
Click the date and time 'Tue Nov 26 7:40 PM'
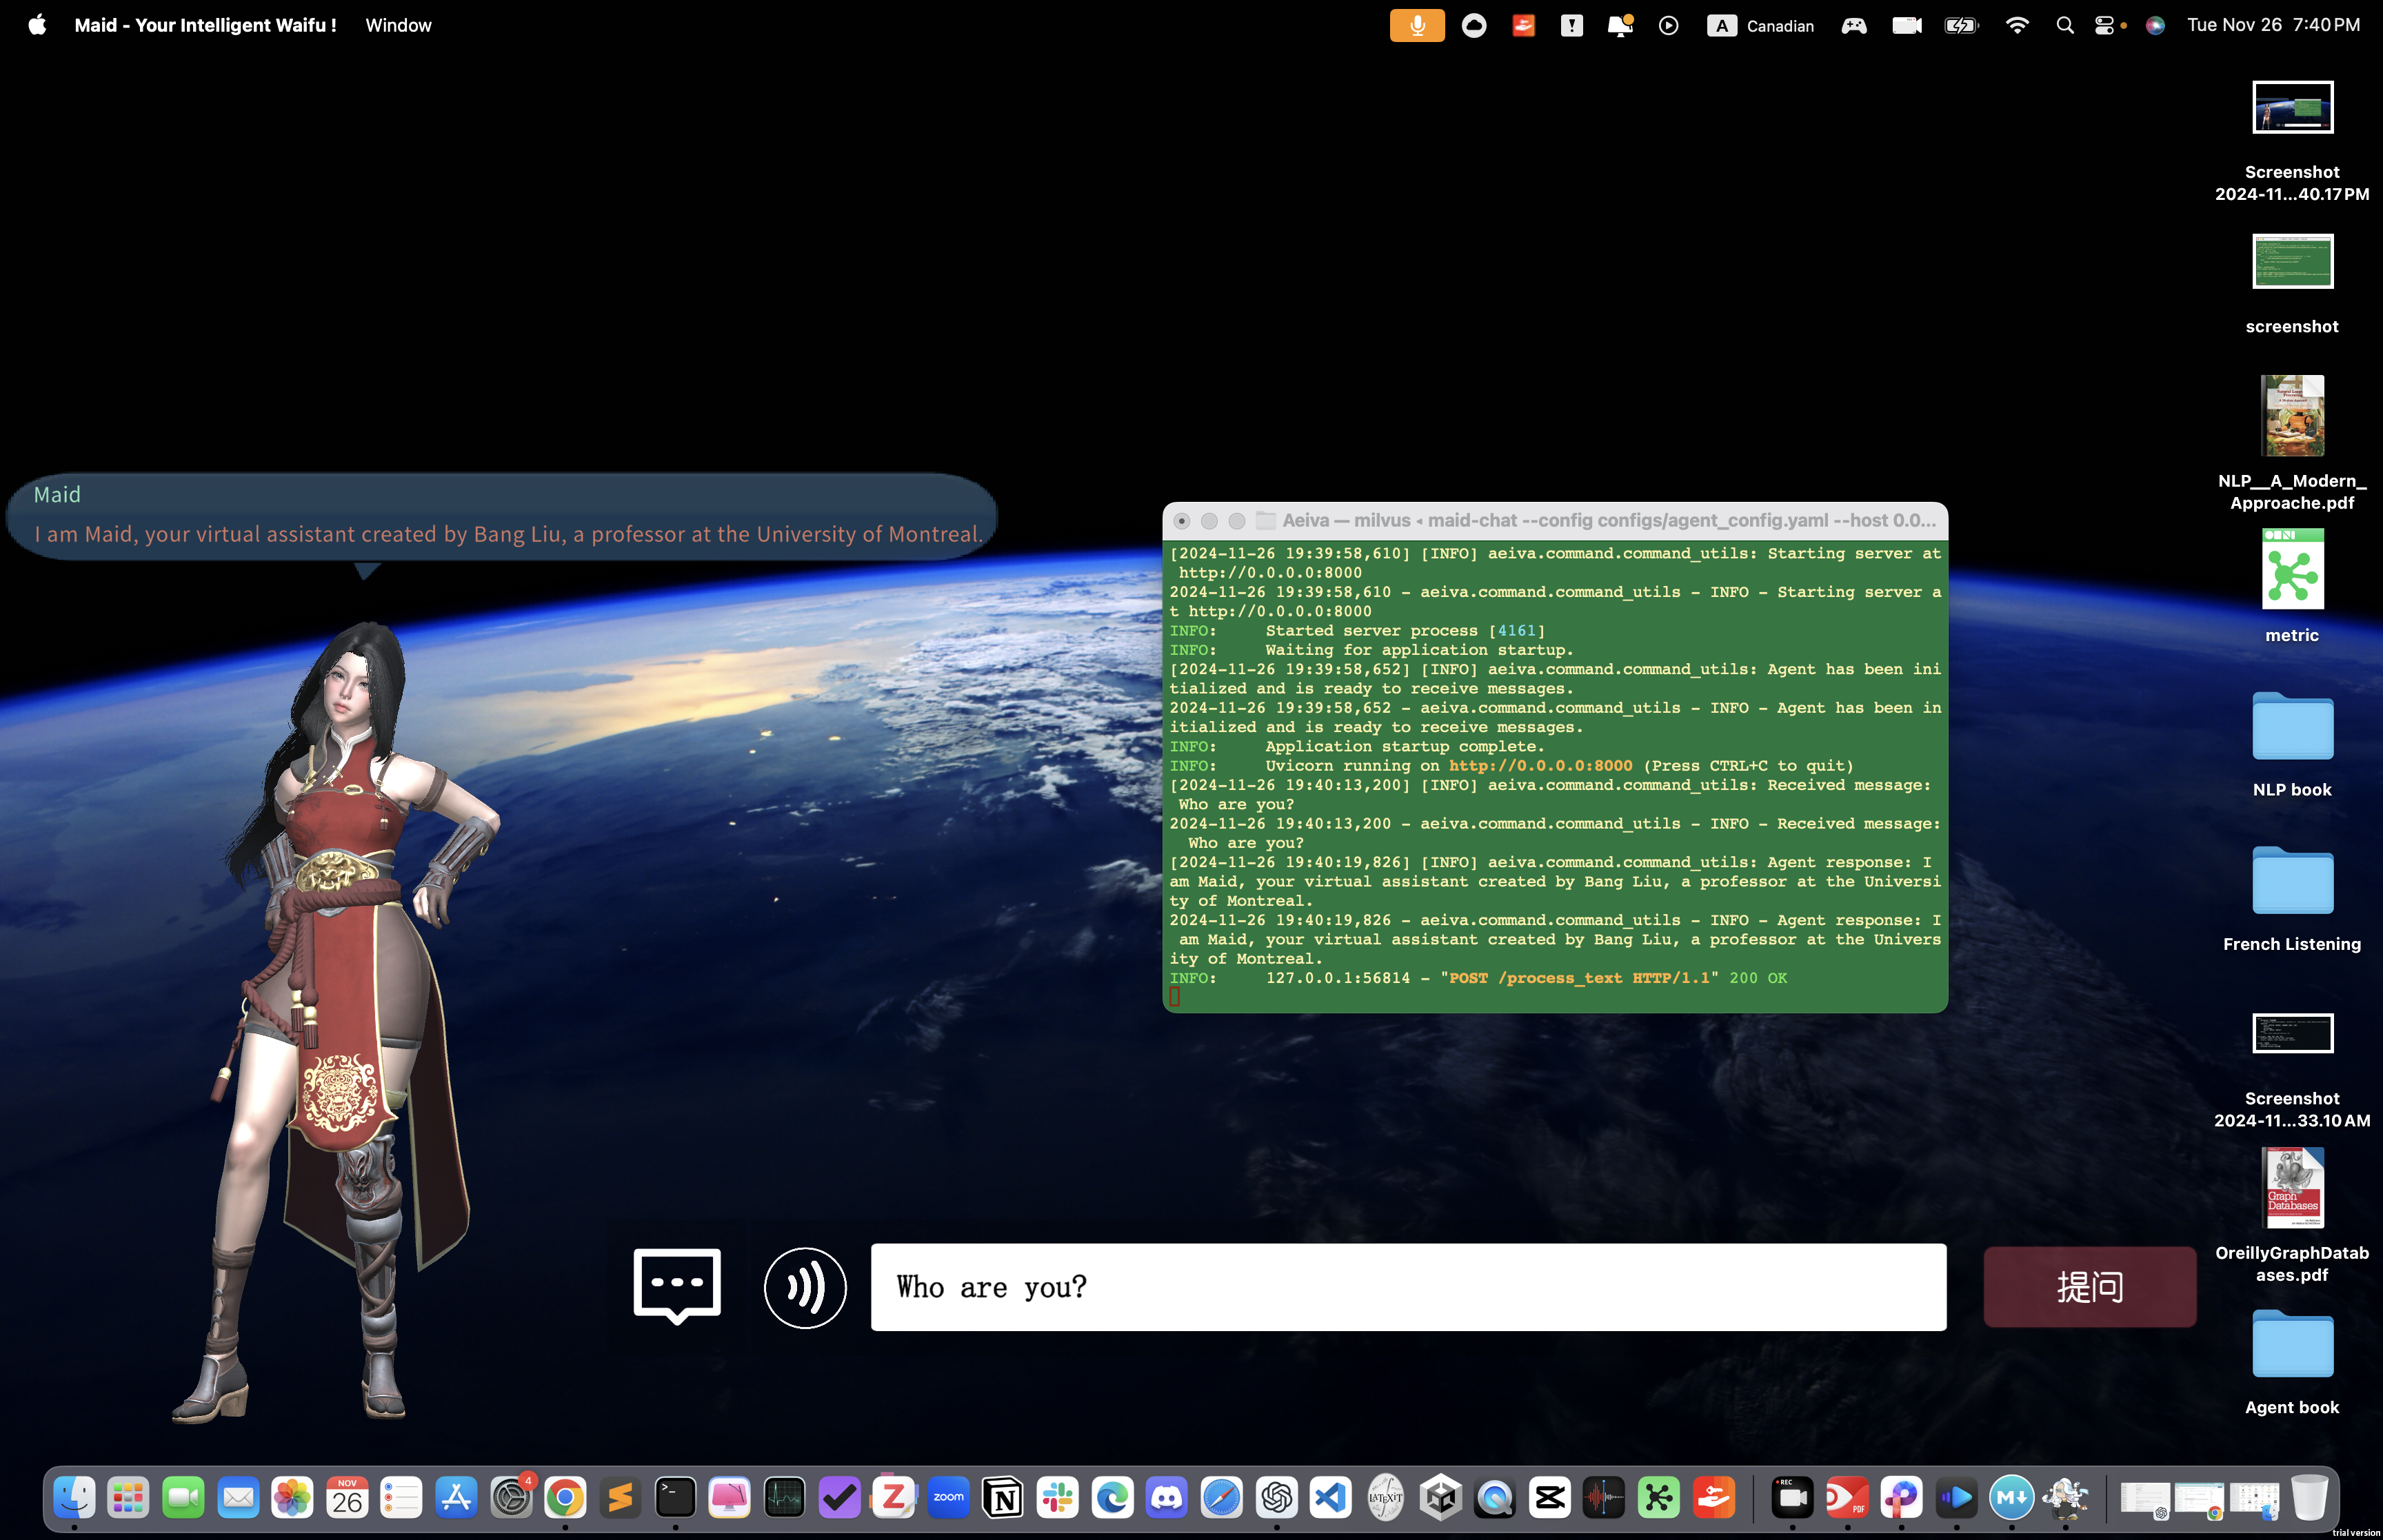(2273, 25)
